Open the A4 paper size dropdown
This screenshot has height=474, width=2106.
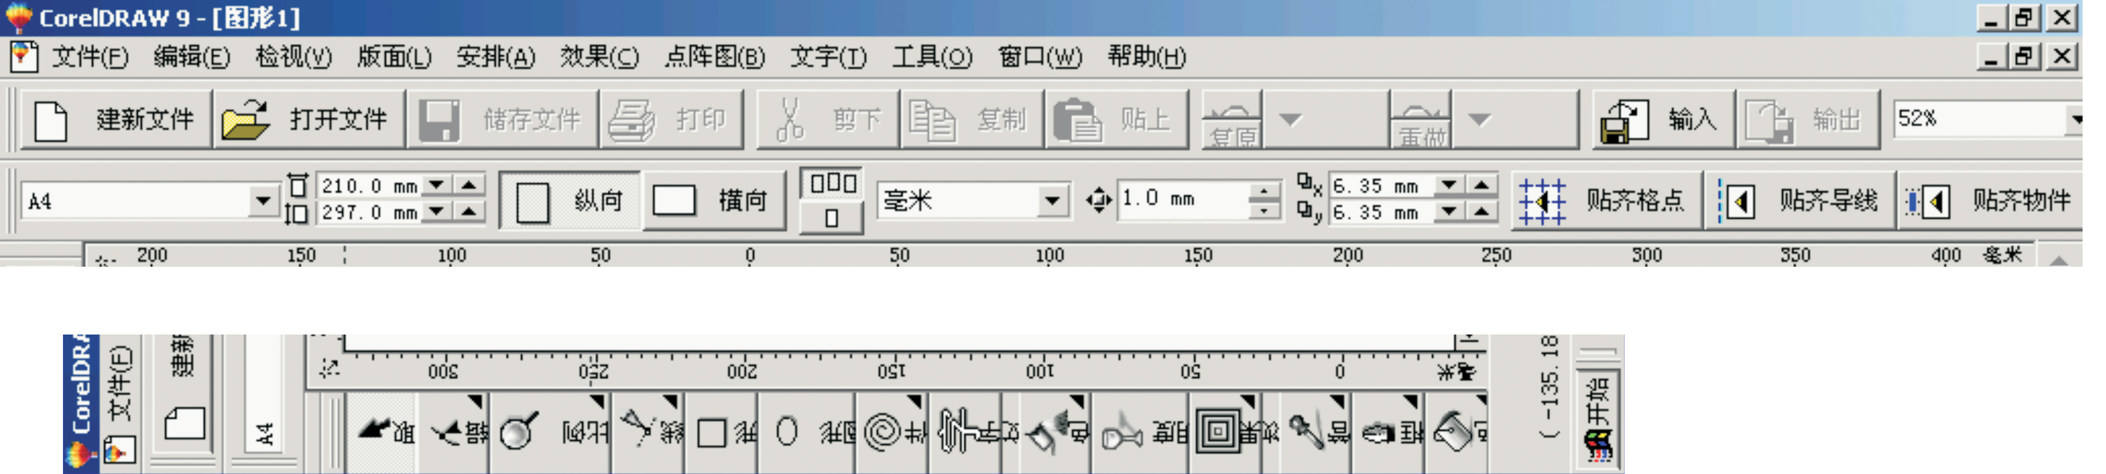tap(263, 200)
